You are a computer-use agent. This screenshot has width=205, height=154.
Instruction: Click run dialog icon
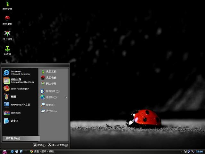tap(43, 111)
